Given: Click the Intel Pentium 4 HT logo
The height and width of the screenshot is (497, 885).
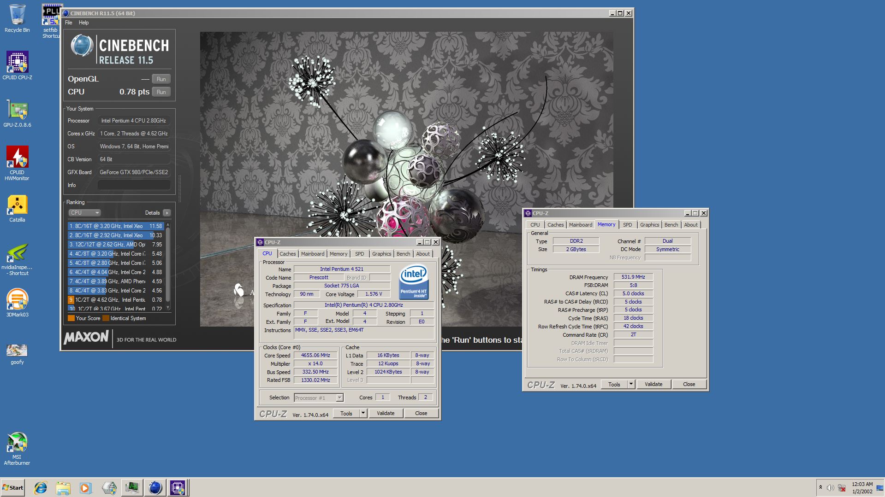Looking at the screenshot, I should 414,282.
